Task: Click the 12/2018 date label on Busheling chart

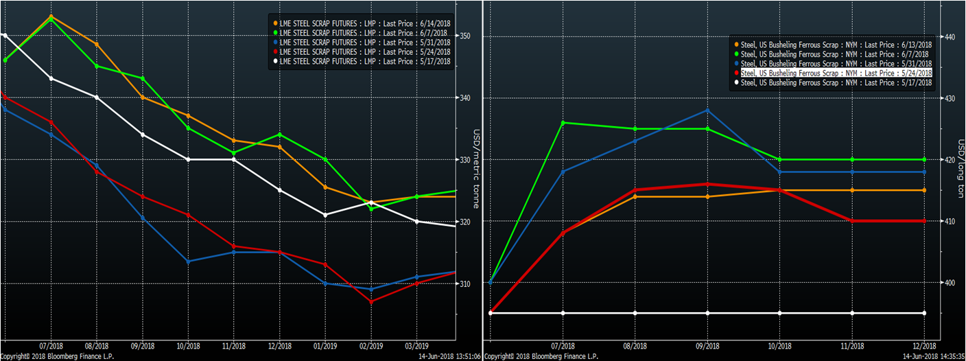Action: pos(923,345)
